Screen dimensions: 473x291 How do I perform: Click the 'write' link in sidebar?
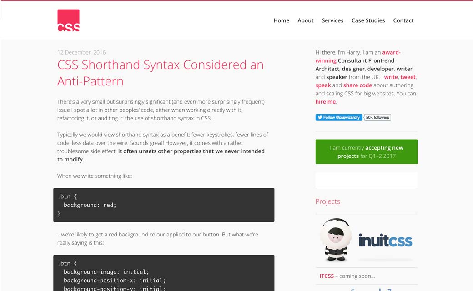[391, 77]
